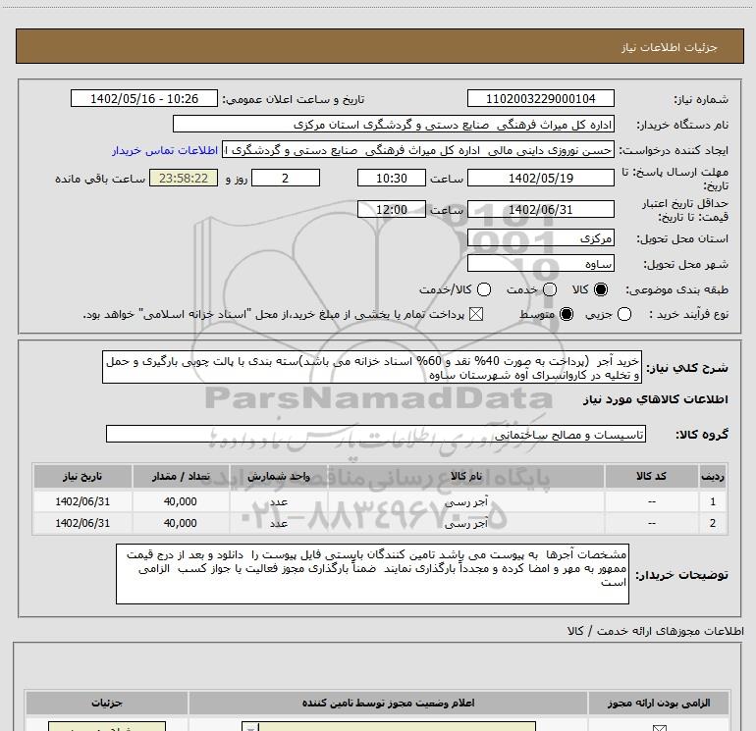756x731 pixels.
Task: Click the general need description text box (خرید آجر)
Action: pos(372,367)
